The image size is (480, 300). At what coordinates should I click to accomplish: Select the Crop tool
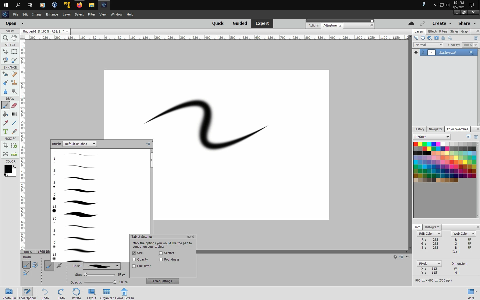tap(5, 145)
